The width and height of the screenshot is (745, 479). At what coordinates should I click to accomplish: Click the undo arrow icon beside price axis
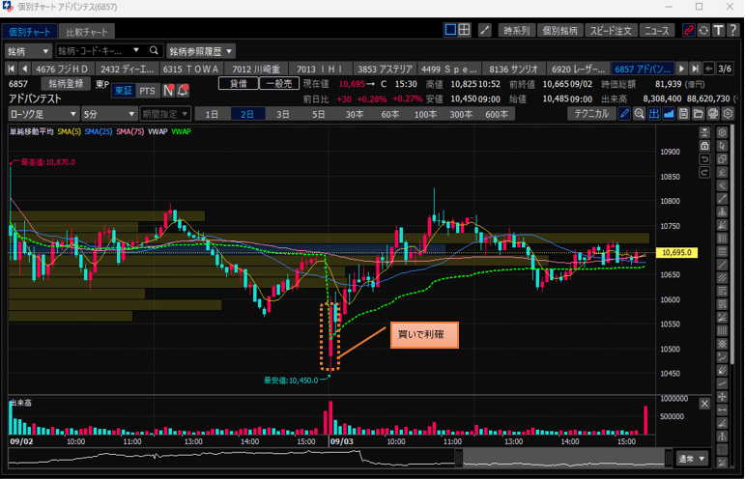(x=703, y=159)
